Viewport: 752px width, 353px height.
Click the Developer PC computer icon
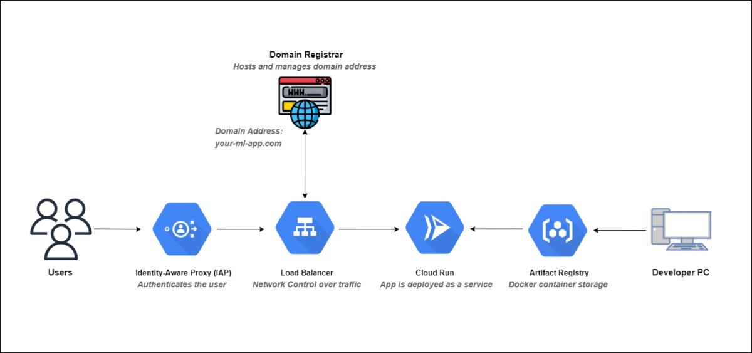681,230
